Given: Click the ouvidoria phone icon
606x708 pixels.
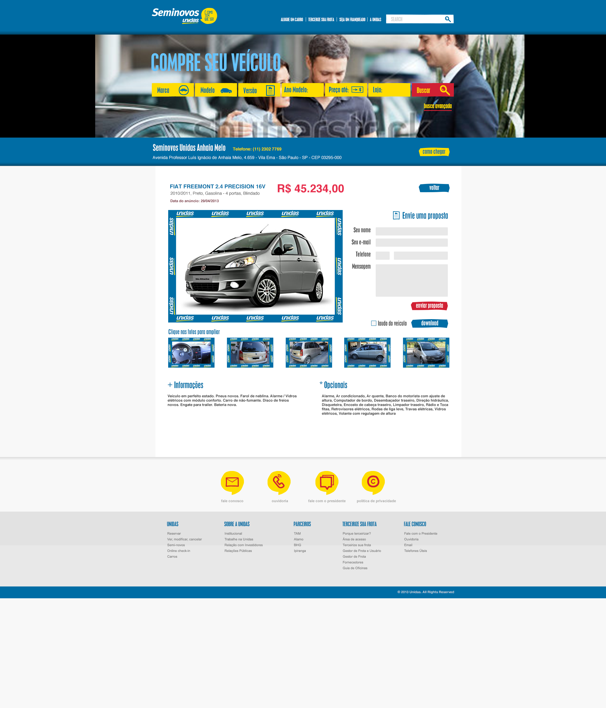Looking at the screenshot, I should [279, 482].
